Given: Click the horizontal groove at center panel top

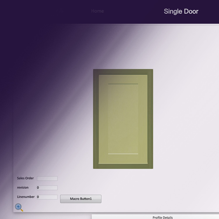Looking at the screenshot, I should coord(123,84).
